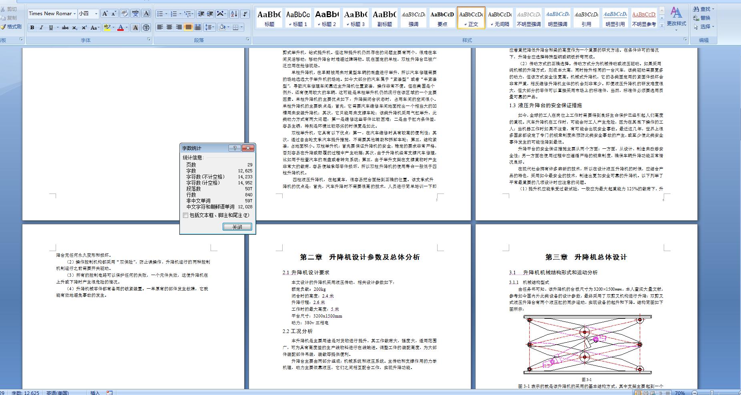This screenshot has height=395, width=741.
Task: Apply the 引用 style
Action: coord(586,18)
